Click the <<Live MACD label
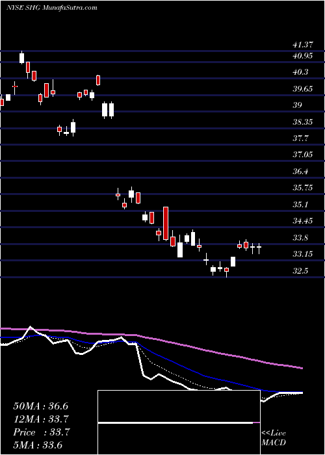325x455 pixels. [x=274, y=438]
